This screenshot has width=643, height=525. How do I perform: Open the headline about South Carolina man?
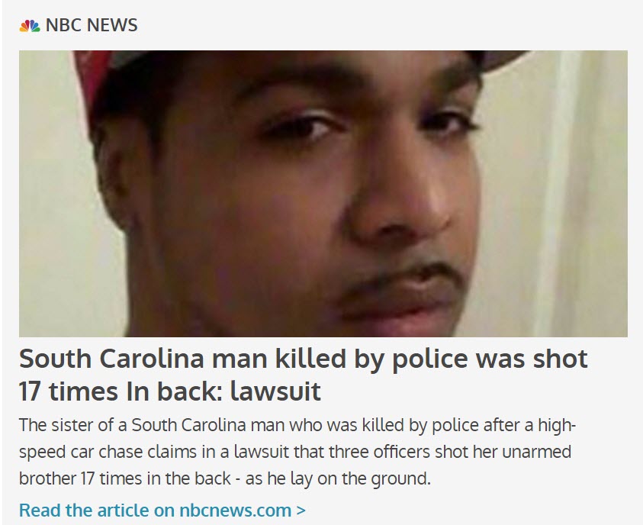pos(304,375)
